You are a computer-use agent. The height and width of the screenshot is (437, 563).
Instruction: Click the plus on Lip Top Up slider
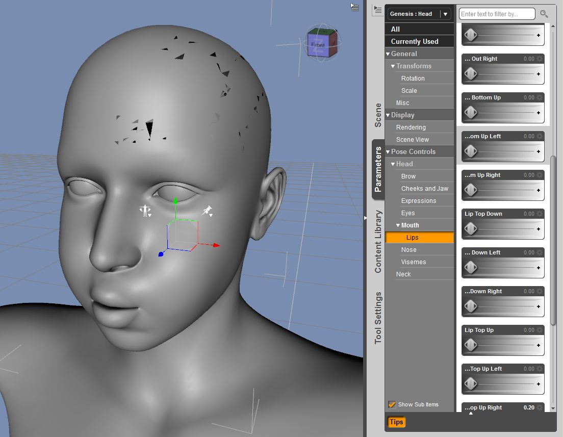click(x=538, y=345)
